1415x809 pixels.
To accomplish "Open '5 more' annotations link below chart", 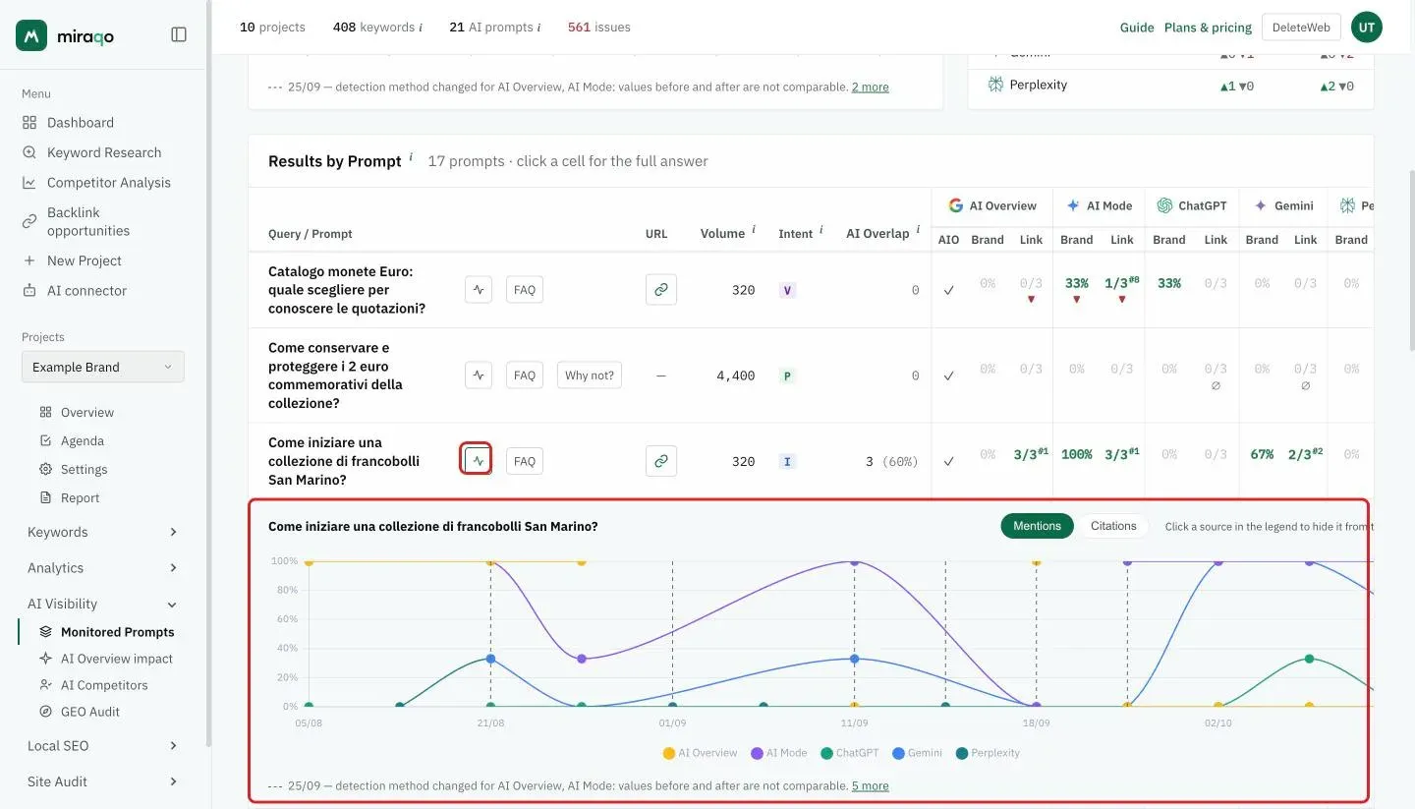I will pyautogui.click(x=870, y=785).
